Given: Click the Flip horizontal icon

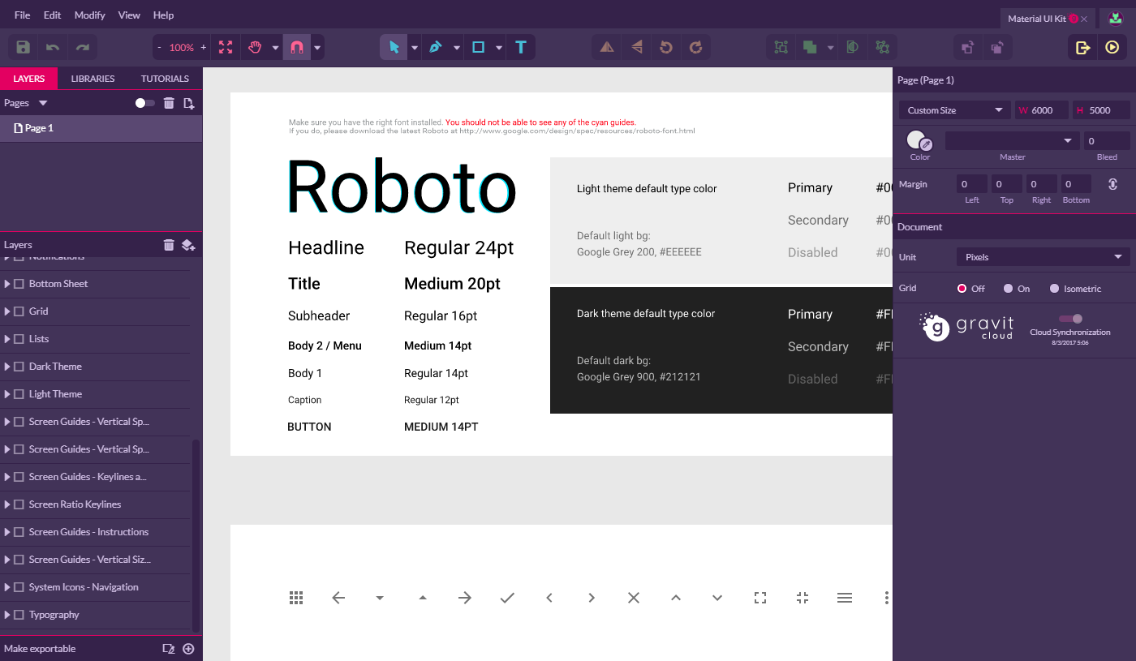Looking at the screenshot, I should [607, 48].
